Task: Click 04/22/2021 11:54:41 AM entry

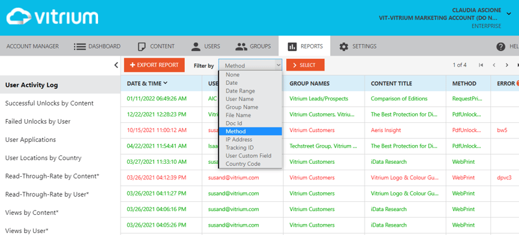Action: 156,146
